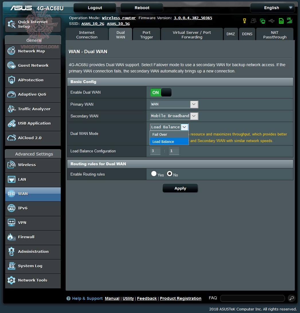Open the Port Trigger tab
Image resolution: width=300 pixels, height=313 pixels.
(146, 35)
